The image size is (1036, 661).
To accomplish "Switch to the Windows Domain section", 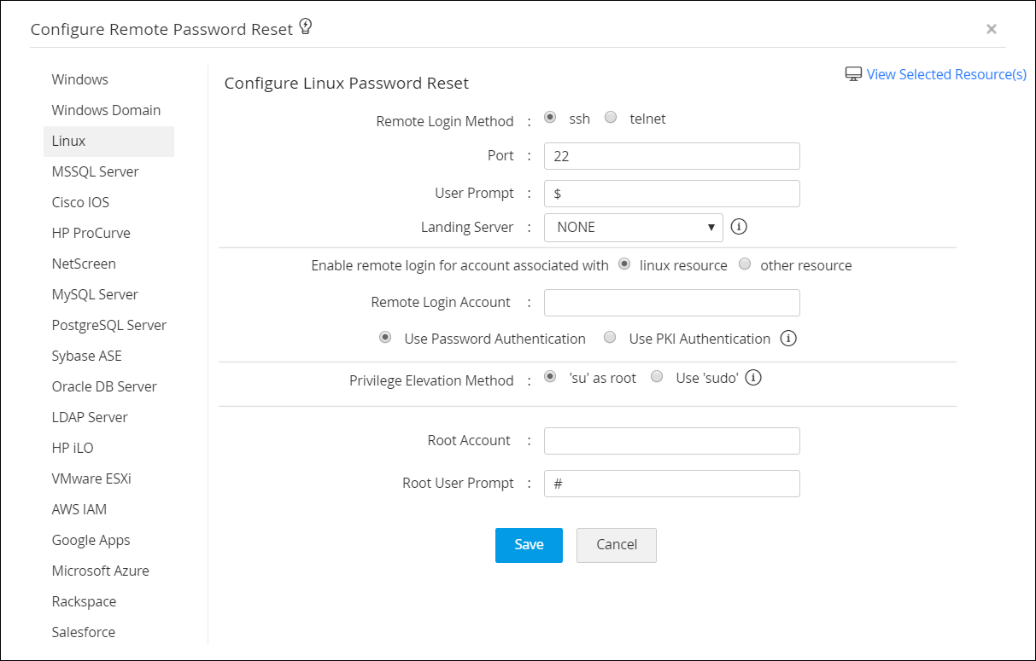I will (106, 110).
